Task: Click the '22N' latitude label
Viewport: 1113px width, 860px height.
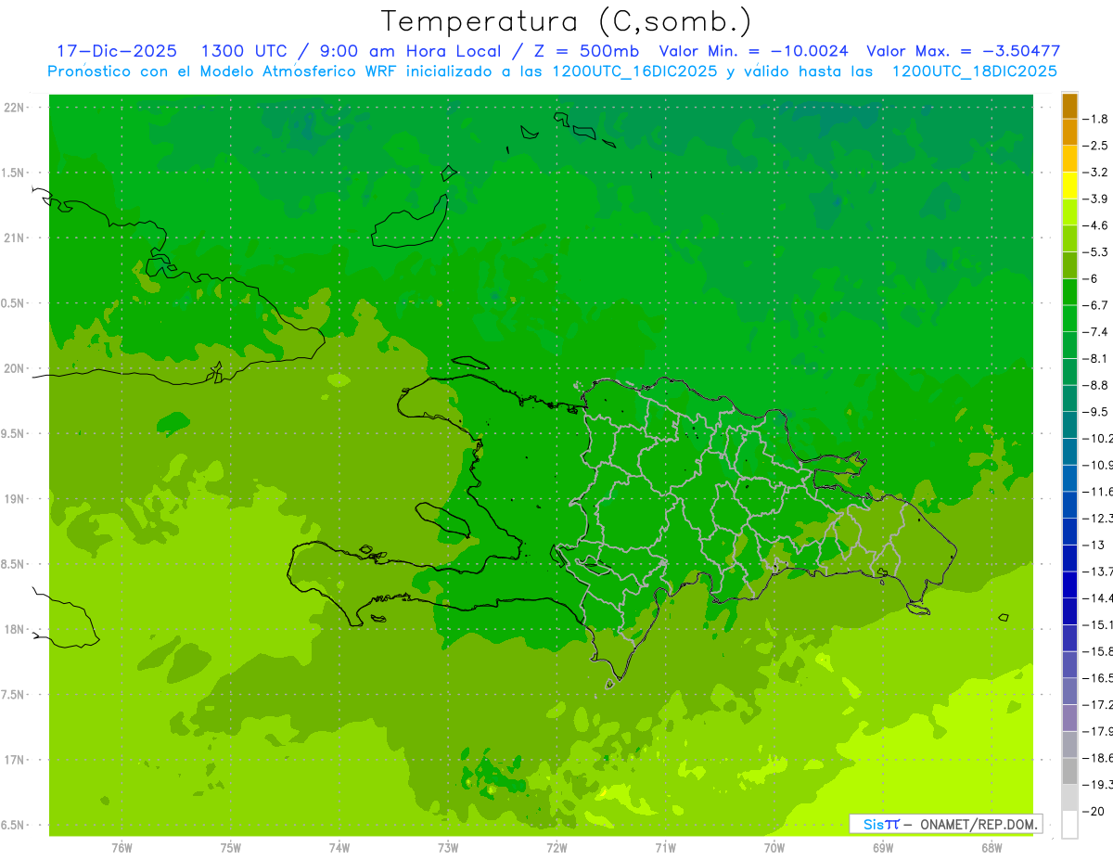Action: click(16, 108)
